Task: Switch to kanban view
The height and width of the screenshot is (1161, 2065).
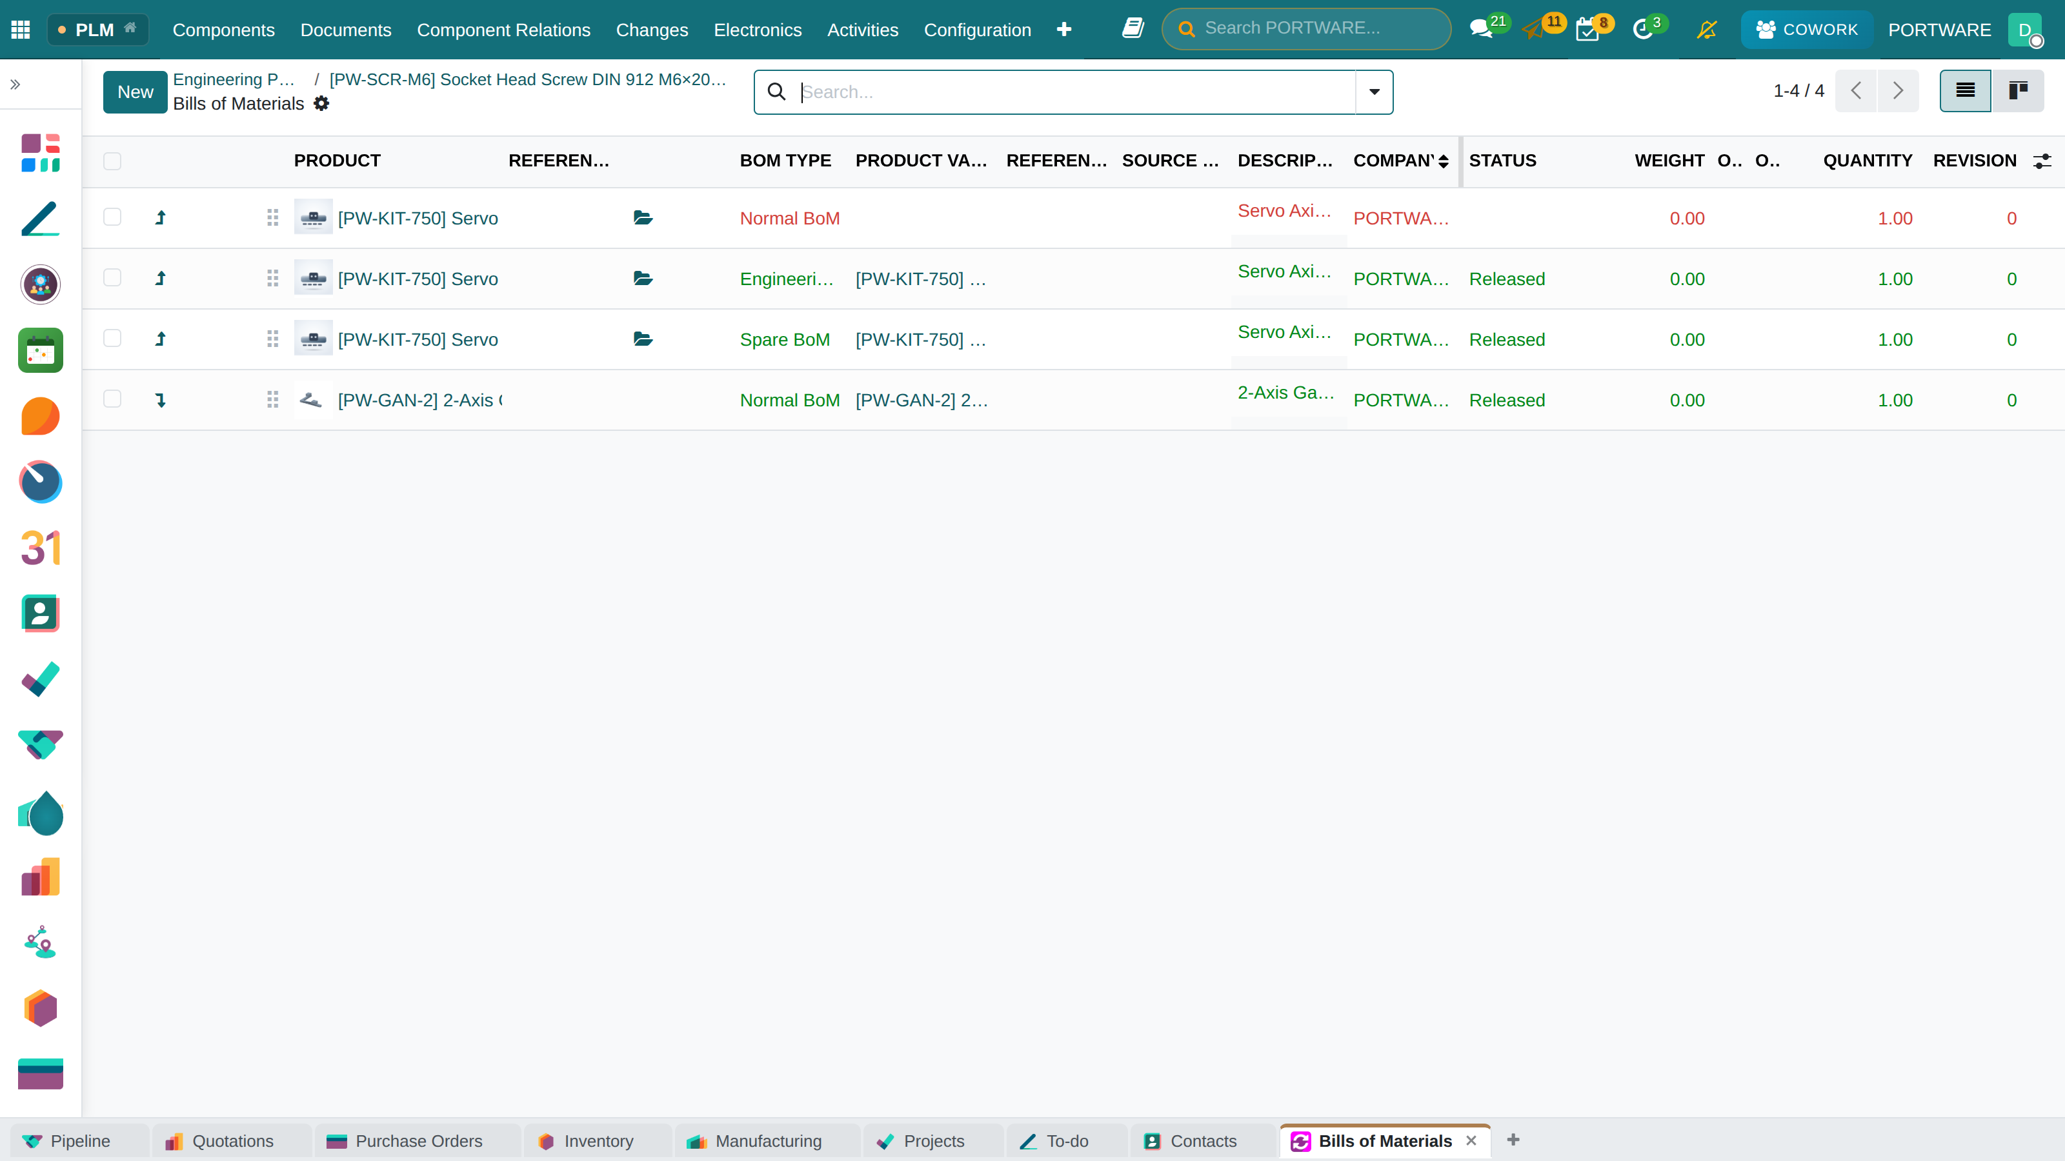Action: (2018, 90)
